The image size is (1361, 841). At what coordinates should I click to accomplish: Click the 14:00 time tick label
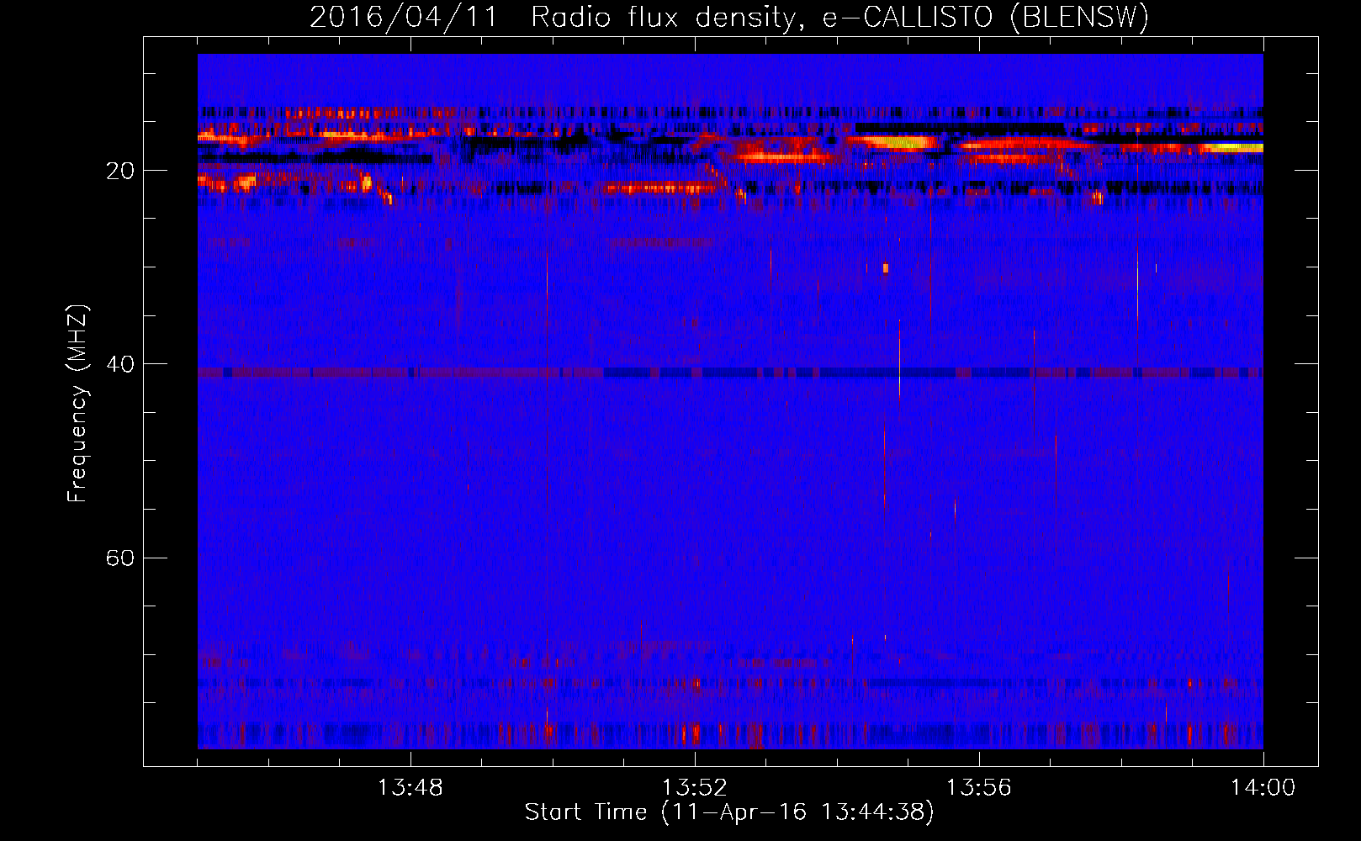click(1263, 788)
